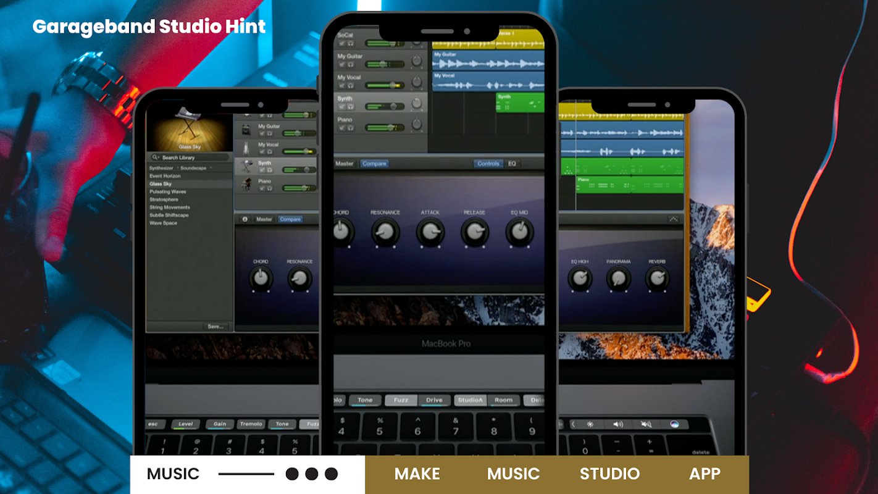The width and height of the screenshot is (878, 494).
Task: Click the Save... button in the library
Action: 215,327
